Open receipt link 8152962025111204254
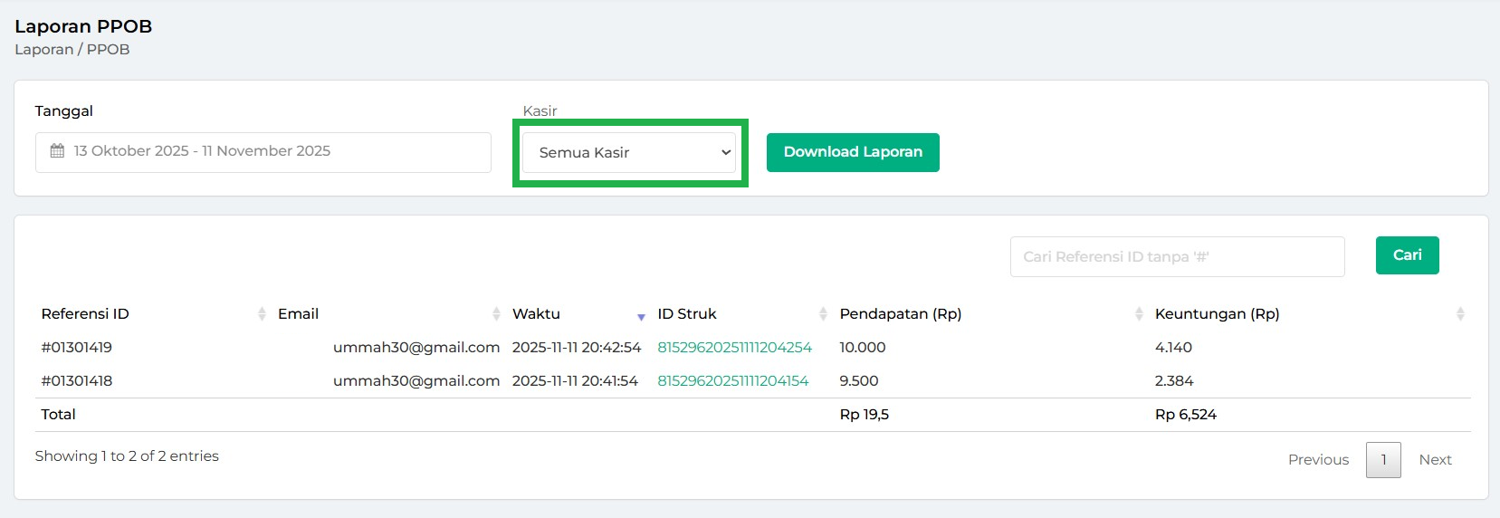 coord(734,348)
